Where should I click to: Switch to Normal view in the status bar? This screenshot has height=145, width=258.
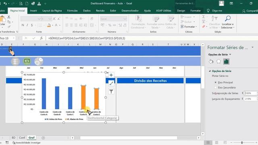pos(208,143)
